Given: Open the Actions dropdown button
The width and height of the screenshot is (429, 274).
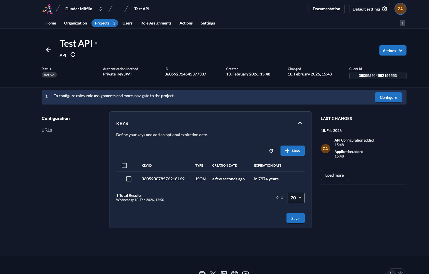Looking at the screenshot, I should click(x=393, y=51).
